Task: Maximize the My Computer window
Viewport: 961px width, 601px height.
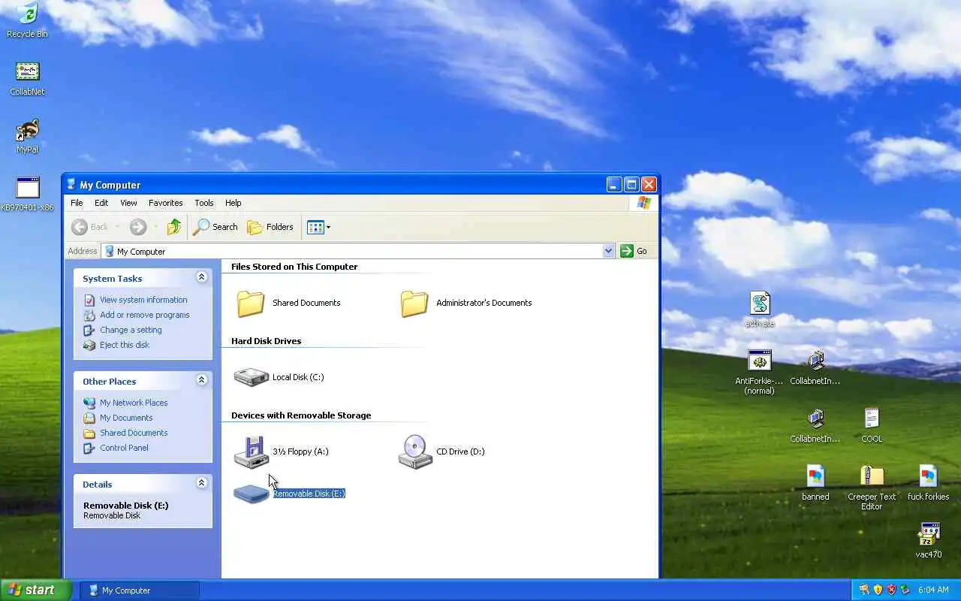Action: click(x=631, y=184)
